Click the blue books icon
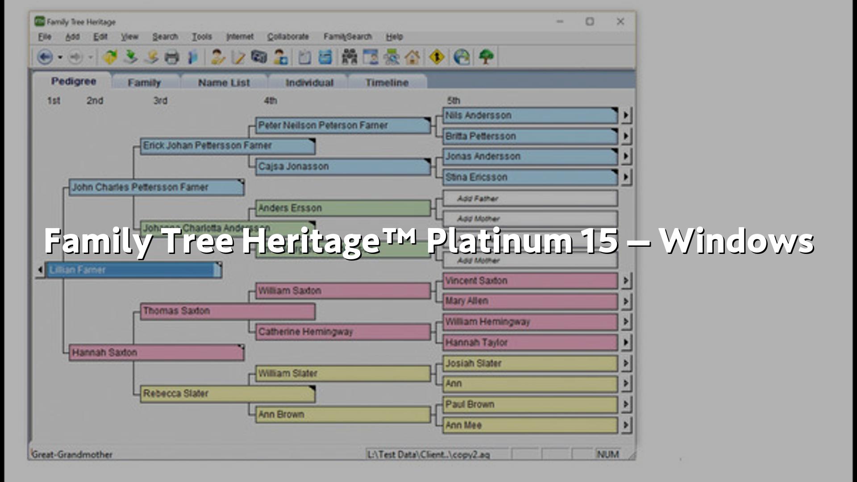The height and width of the screenshot is (482, 857). click(192, 57)
